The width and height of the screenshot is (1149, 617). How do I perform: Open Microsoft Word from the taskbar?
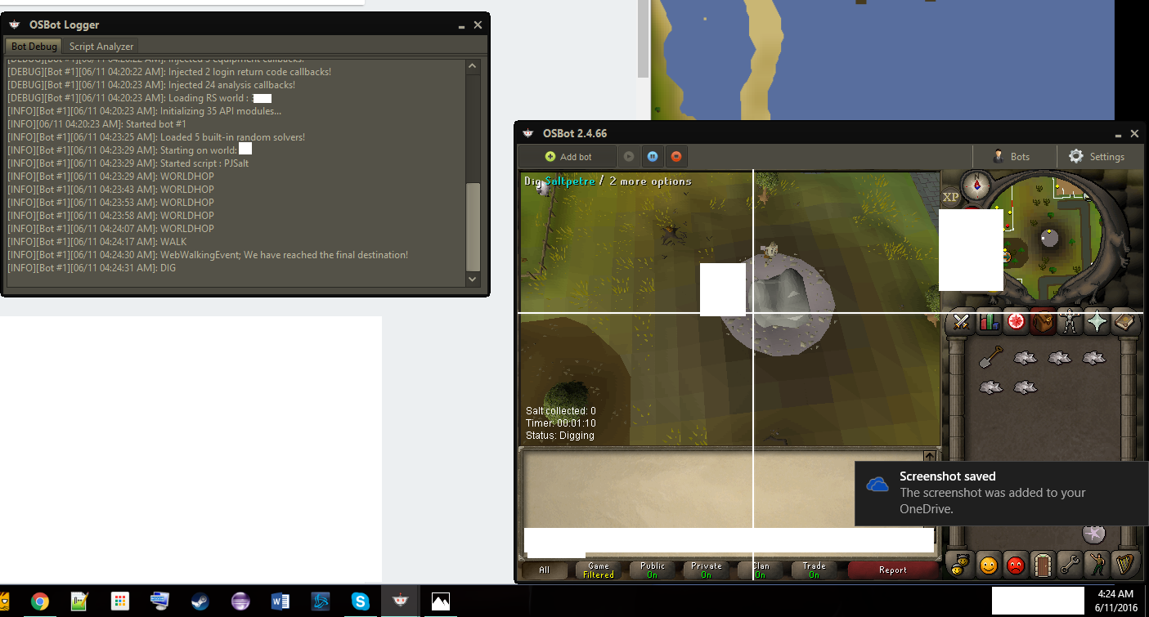tap(280, 601)
